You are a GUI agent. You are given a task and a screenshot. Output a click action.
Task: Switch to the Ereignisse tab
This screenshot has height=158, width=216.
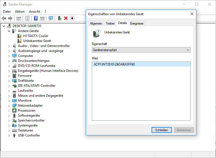point(137,23)
